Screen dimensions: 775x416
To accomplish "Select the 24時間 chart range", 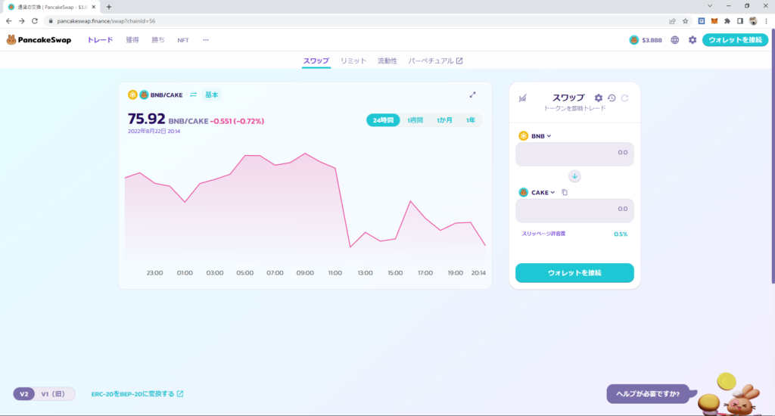I will point(383,120).
